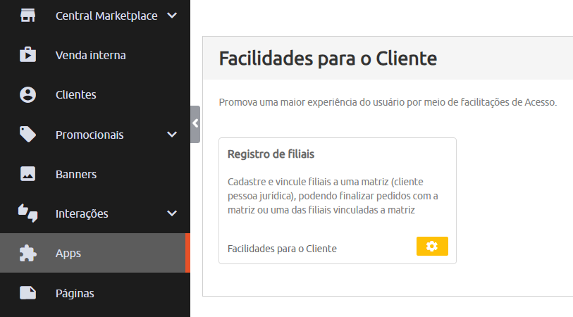The height and width of the screenshot is (317, 573).
Task: Click the Interações thumbs icon
Action: click(x=27, y=213)
